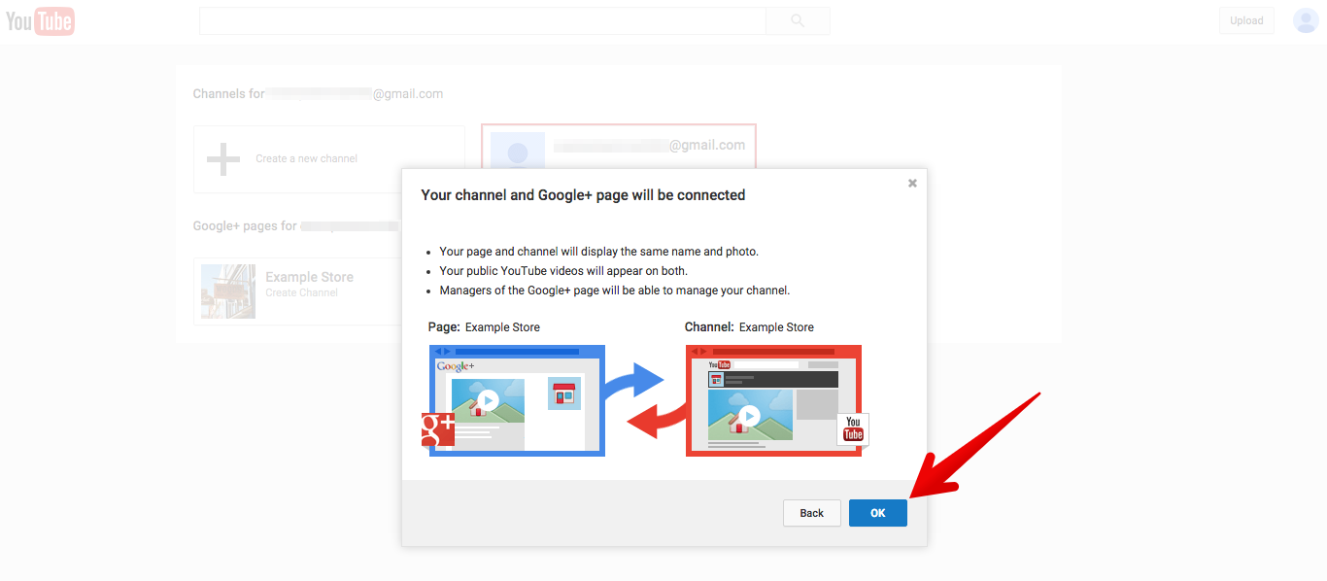
Task: Go back using the Back button
Action: coord(811,513)
